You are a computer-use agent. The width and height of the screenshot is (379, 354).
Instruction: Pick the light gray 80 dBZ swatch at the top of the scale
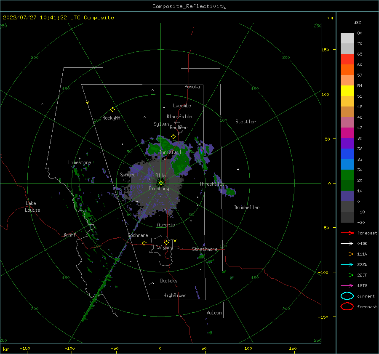tap(347, 38)
